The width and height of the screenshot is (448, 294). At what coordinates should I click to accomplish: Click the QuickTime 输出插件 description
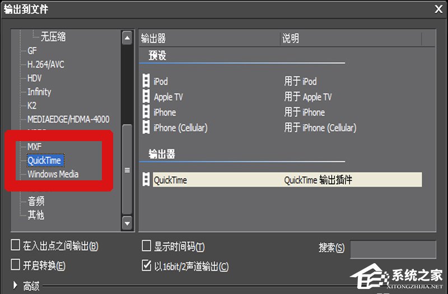[x=318, y=180]
